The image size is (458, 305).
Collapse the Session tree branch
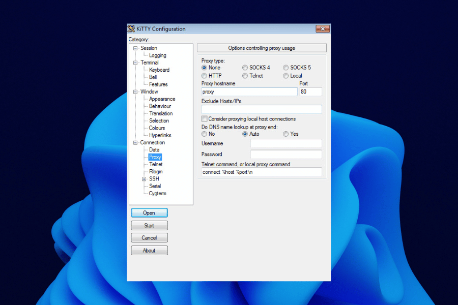134,47
